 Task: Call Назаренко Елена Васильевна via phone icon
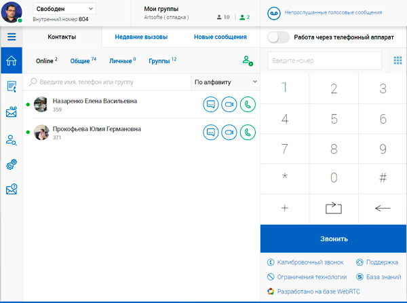click(x=248, y=105)
